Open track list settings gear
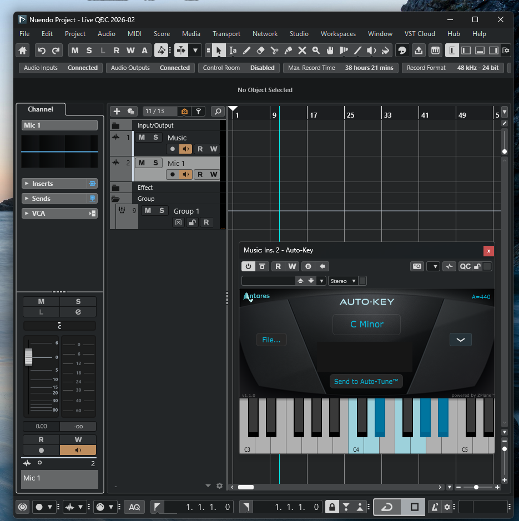The image size is (519, 521). point(219,486)
